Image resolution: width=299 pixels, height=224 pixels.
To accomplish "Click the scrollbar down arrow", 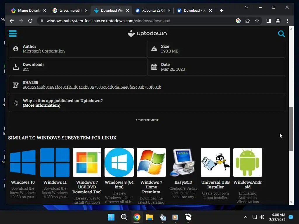I will 291,202.
